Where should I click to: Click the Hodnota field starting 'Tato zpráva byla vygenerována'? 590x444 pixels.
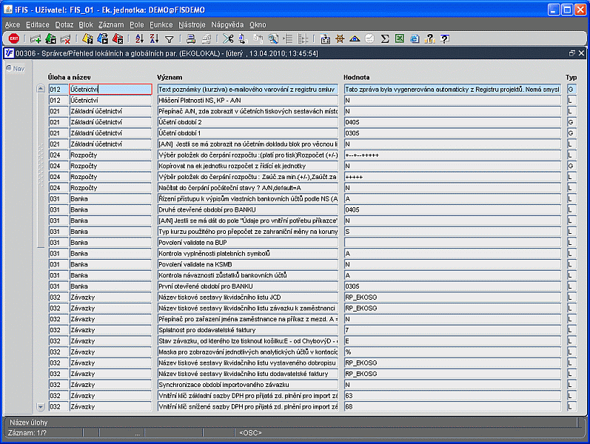452,90
